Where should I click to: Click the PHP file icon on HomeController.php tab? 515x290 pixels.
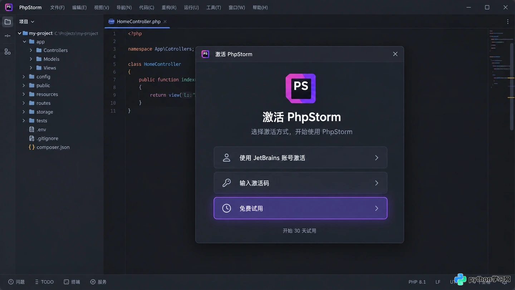coord(111,21)
